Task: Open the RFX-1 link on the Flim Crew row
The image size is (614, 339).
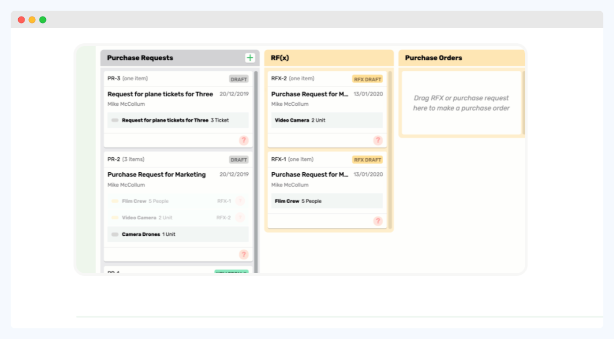Action: 225,201
